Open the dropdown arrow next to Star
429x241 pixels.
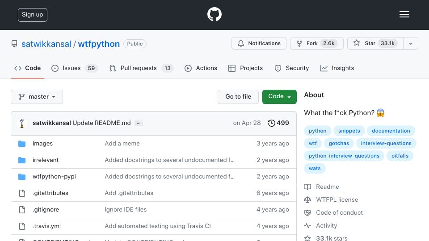coord(410,43)
